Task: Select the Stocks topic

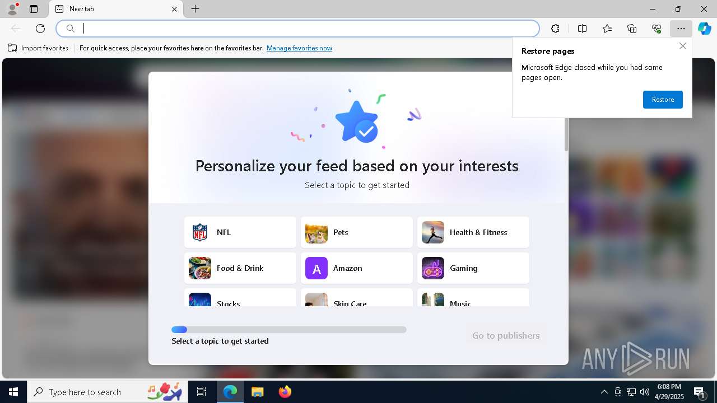Action: coord(240,298)
